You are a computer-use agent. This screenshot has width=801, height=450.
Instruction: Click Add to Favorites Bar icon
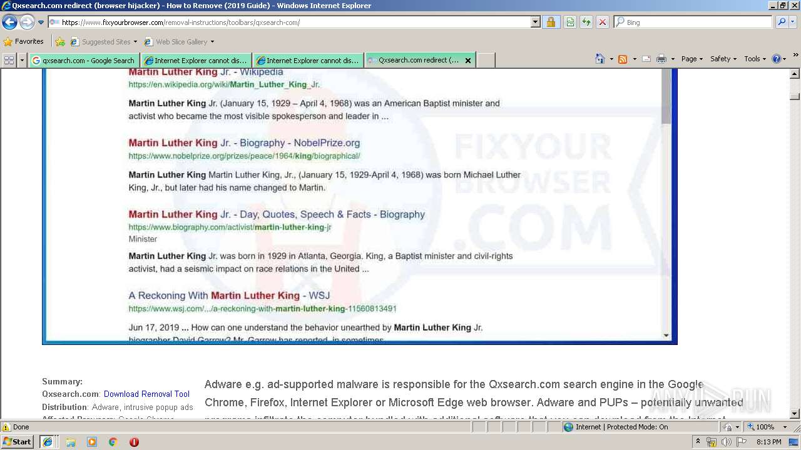(x=60, y=42)
